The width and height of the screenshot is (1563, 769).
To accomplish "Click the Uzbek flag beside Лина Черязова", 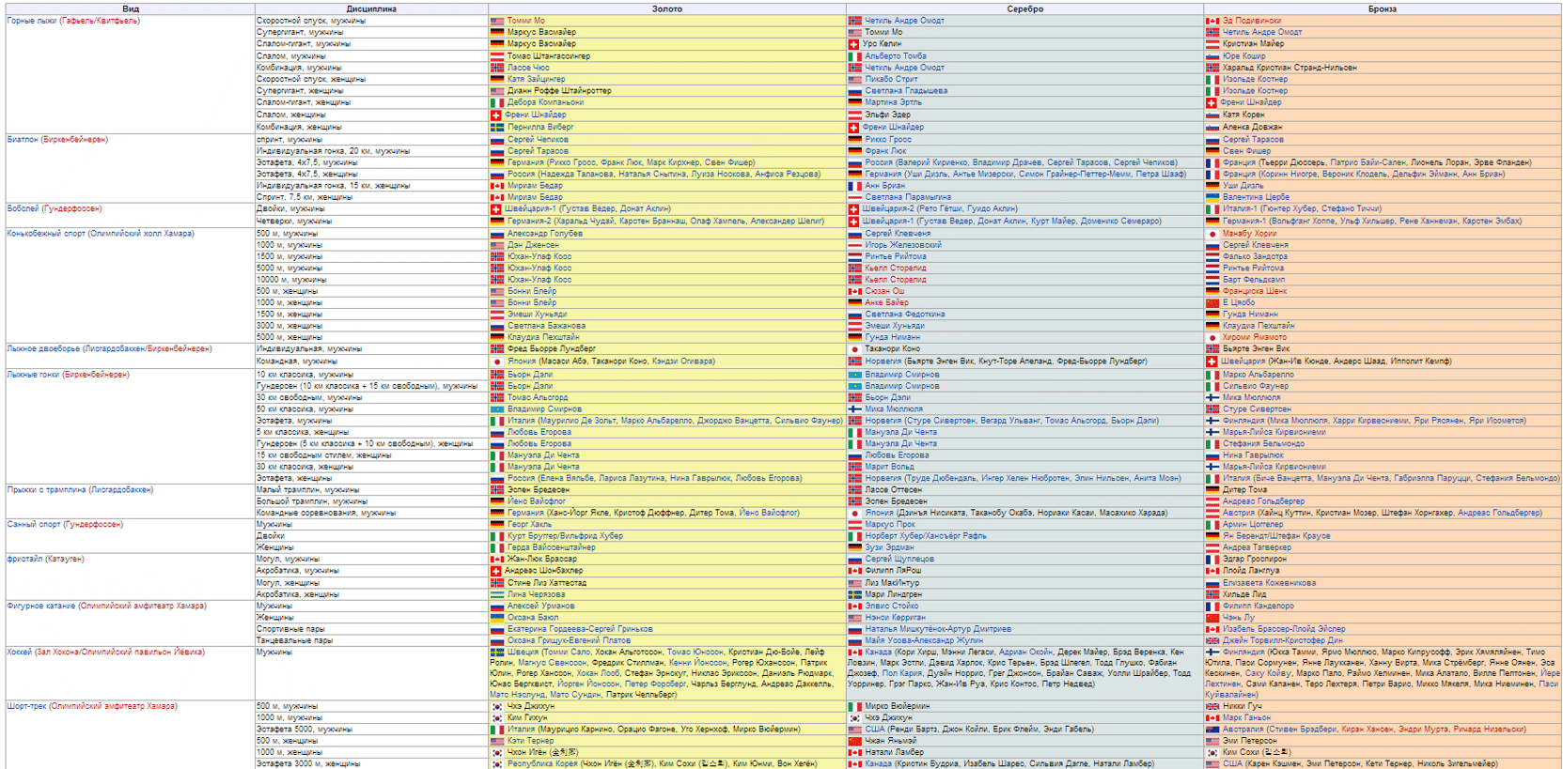I will (497, 594).
